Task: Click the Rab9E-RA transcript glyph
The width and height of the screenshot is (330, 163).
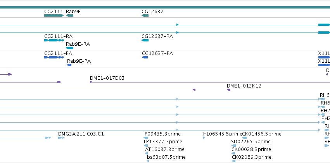Action: pyautogui.click(x=69, y=48)
